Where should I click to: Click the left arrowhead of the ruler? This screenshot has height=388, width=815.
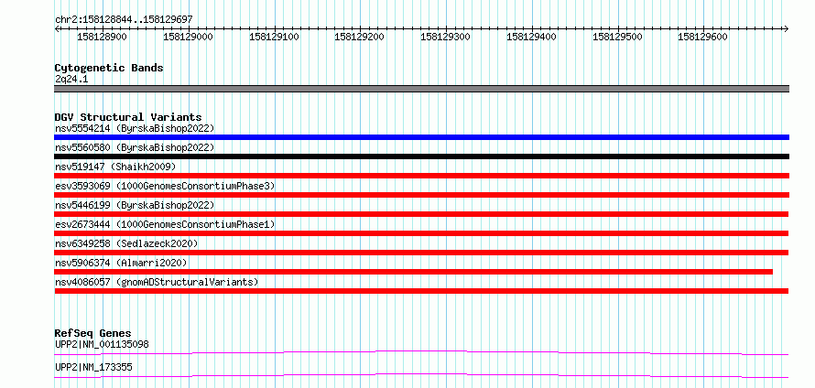click(x=57, y=28)
